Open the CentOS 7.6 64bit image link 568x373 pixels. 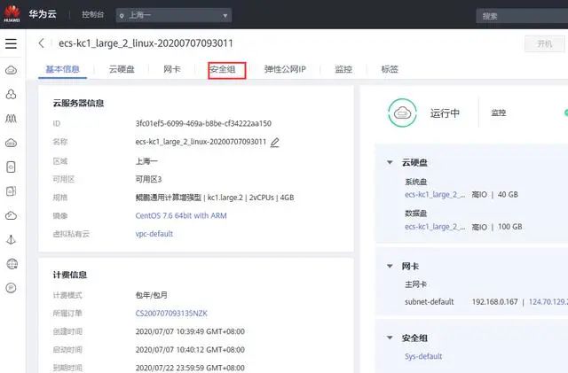pyautogui.click(x=181, y=215)
